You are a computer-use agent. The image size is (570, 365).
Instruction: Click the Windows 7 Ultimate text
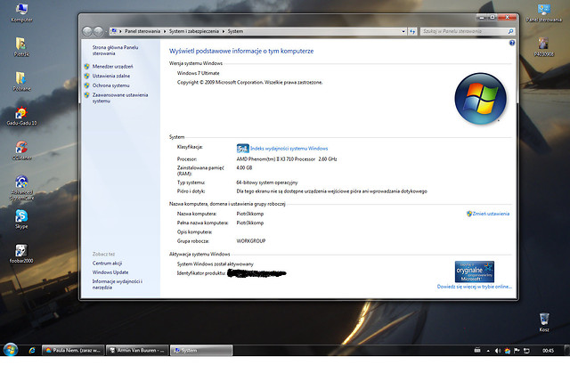pyautogui.click(x=198, y=73)
